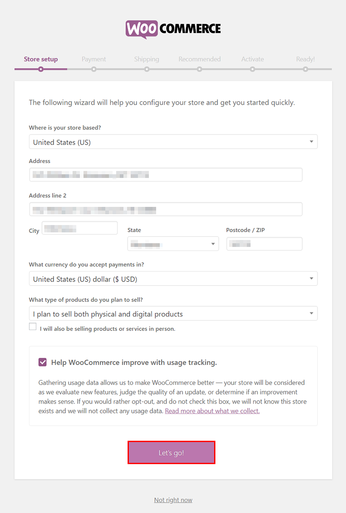The height and width of the screenshot is (513, 346).
Task: Click the Activate step circle marker
Action: pos(253,69)
